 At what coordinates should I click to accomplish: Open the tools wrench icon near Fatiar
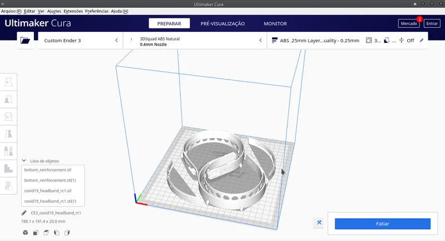(x=319, y=223)
